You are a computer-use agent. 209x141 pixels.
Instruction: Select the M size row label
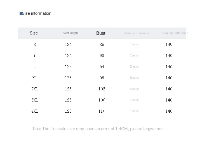point(35,56)
